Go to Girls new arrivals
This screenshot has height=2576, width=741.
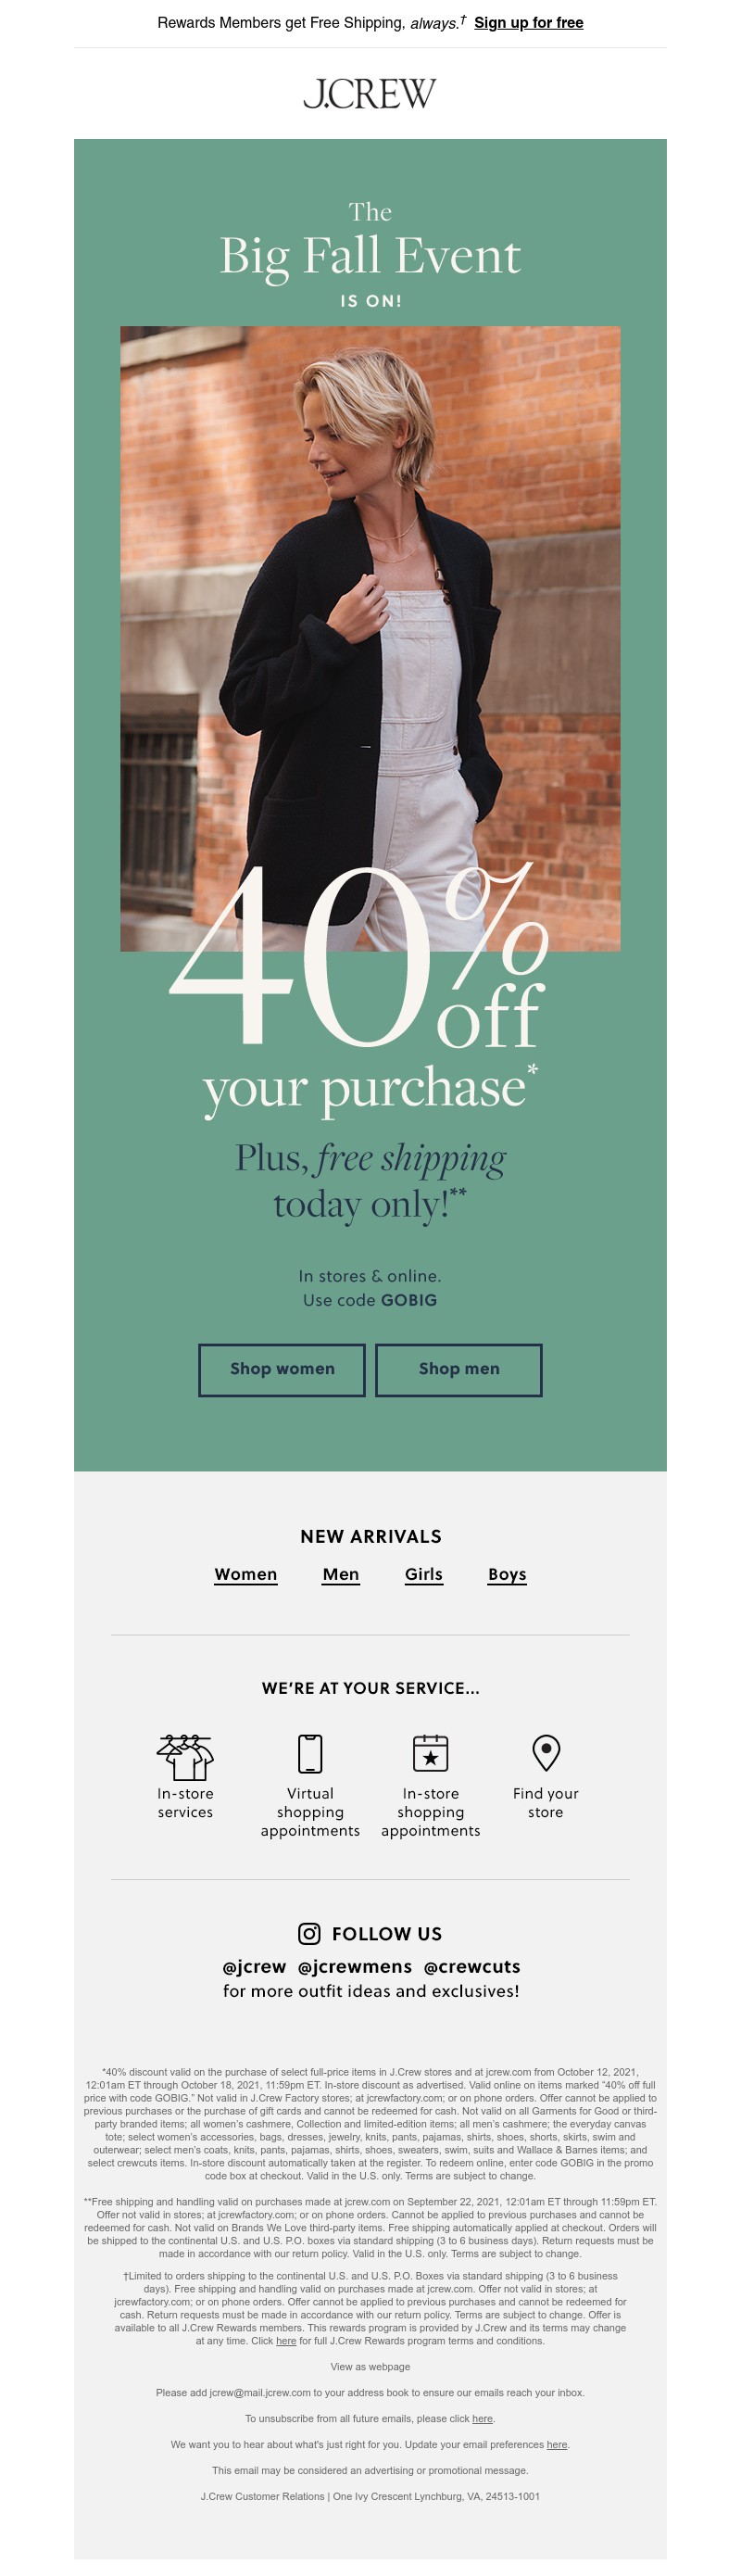point(424,1574)
